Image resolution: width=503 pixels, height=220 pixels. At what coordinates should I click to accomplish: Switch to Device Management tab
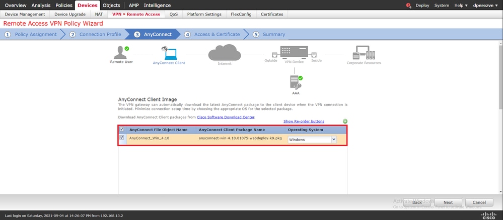pos(25,14)
